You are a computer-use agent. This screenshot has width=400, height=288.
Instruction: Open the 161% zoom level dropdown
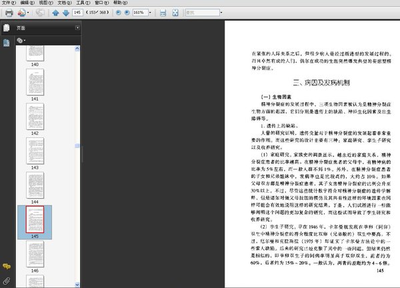149,13
